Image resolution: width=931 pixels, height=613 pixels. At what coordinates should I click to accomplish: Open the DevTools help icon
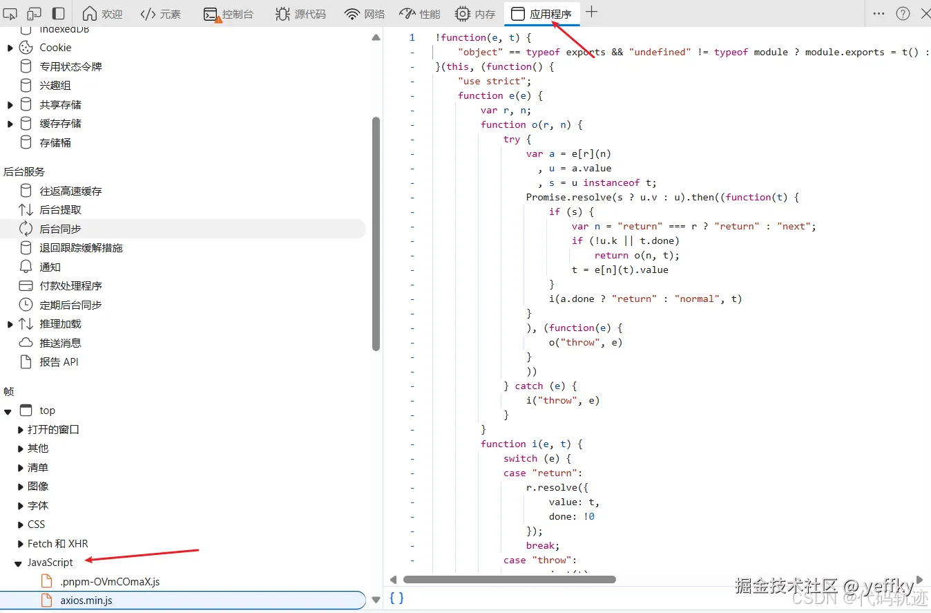903,13
